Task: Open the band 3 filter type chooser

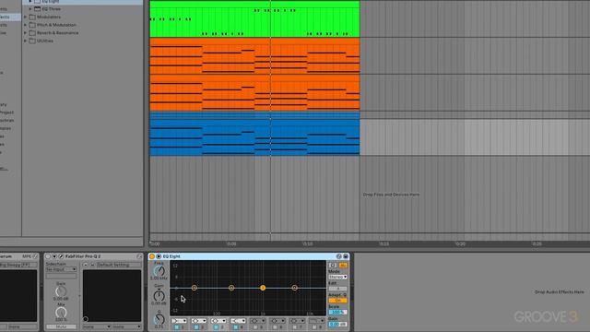Action: coord(218,321)
